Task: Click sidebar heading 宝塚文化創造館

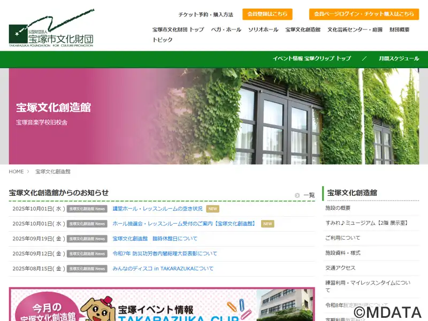Action: 352,193
